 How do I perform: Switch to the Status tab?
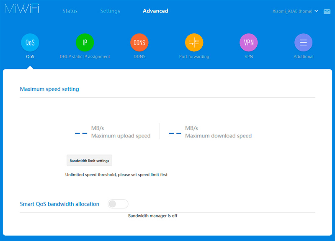(70, 11)
